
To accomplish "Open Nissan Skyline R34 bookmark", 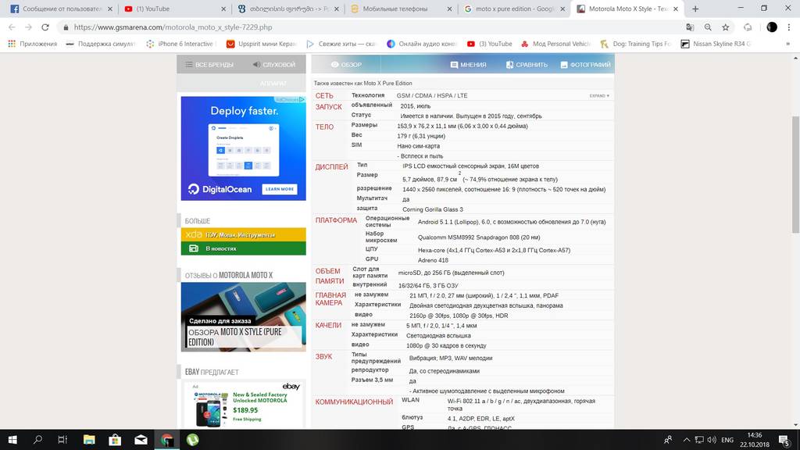I will click(x=716, y=44).
